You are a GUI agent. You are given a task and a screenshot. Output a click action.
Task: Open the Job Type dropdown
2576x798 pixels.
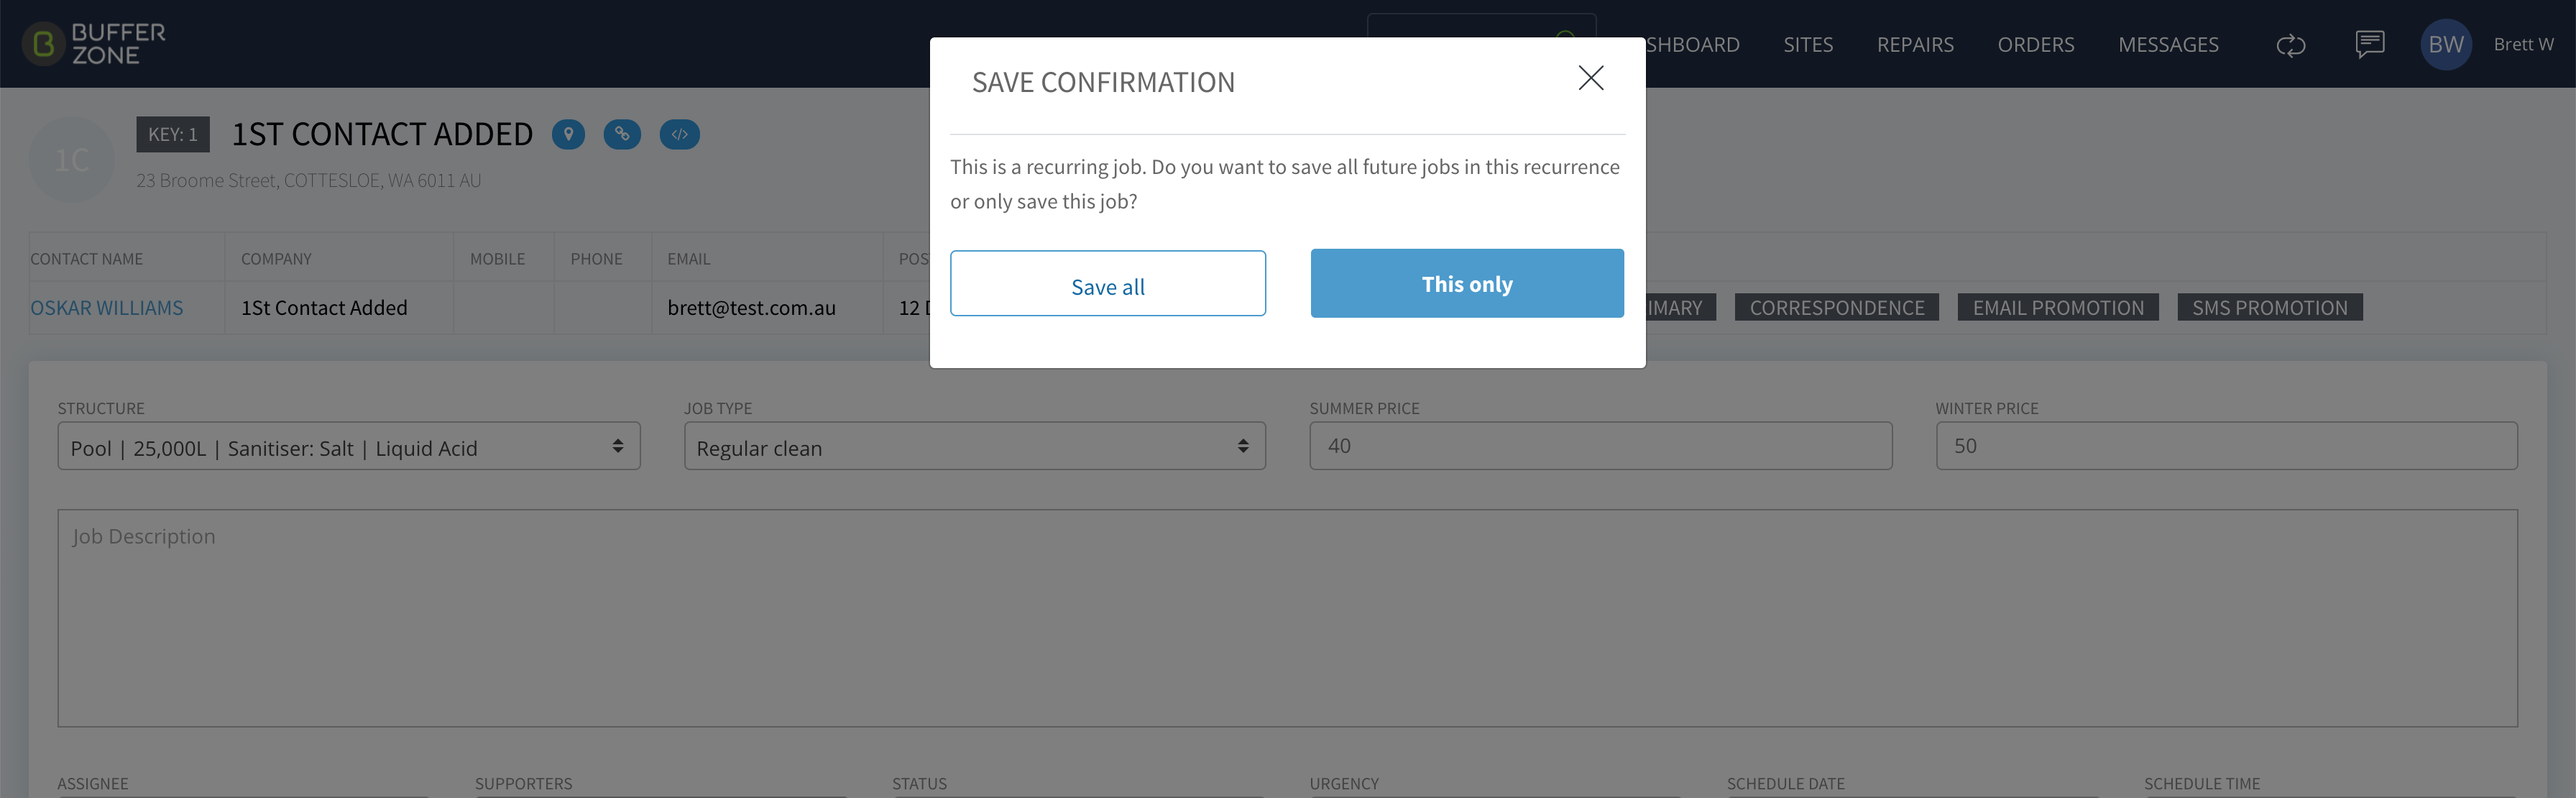[974, 446]
